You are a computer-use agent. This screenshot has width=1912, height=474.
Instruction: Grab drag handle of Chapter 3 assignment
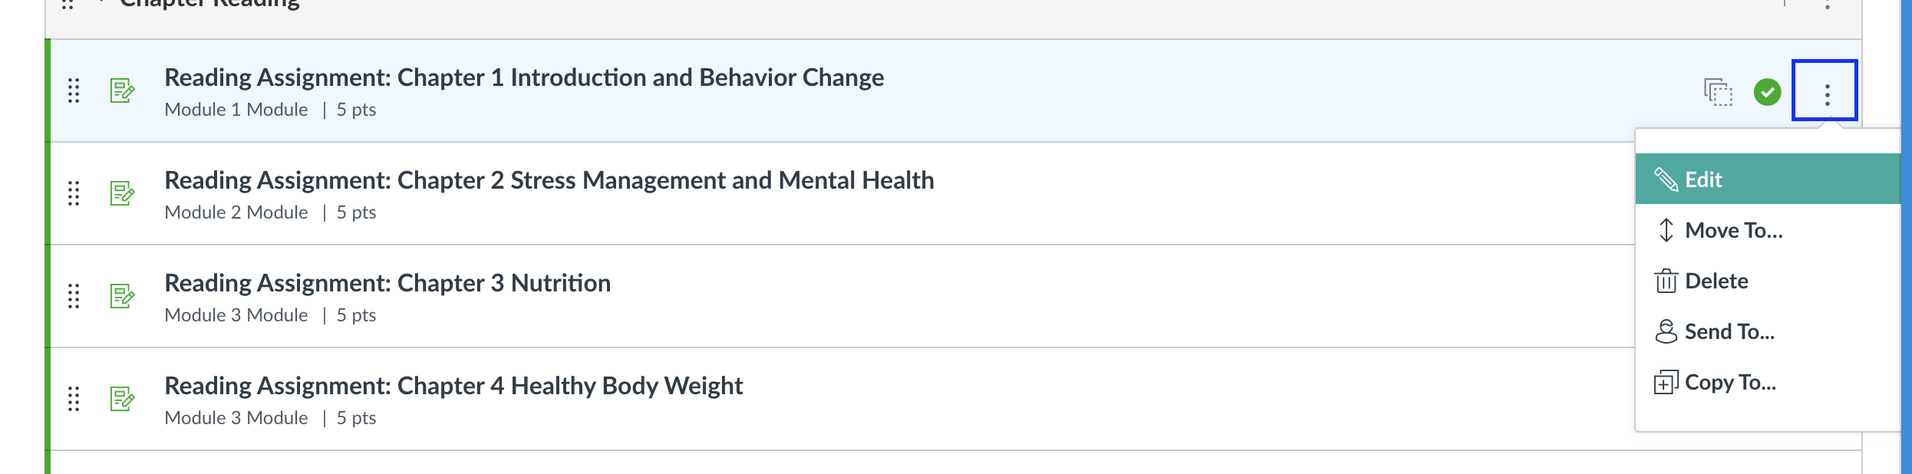(x=74, y=296)
